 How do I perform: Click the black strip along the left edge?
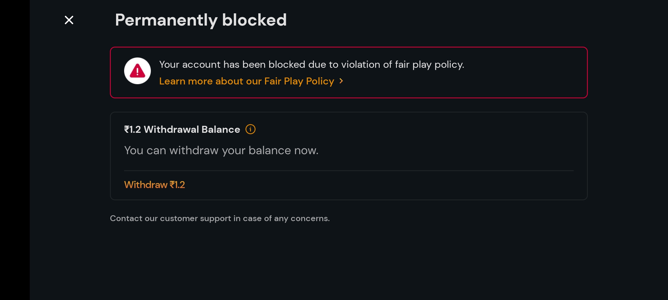click(x=14, y=150)
